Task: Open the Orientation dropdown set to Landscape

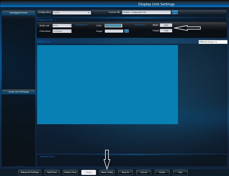Action: pyautogui.click(x=62, y=31)
